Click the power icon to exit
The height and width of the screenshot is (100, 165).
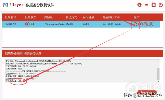[161, 5]
